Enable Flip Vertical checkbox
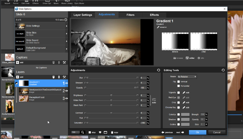Image resolution: width=243 pixels, height=139 pixels. coord(178,82)
